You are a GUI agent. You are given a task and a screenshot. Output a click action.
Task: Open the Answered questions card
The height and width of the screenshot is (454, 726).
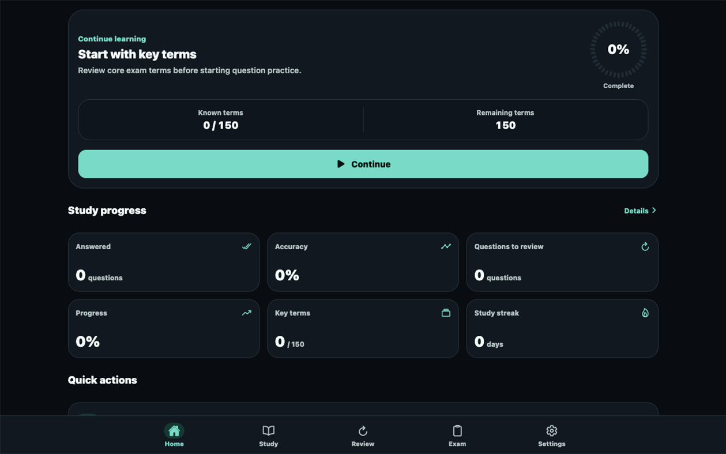click(x=164, y=262)
